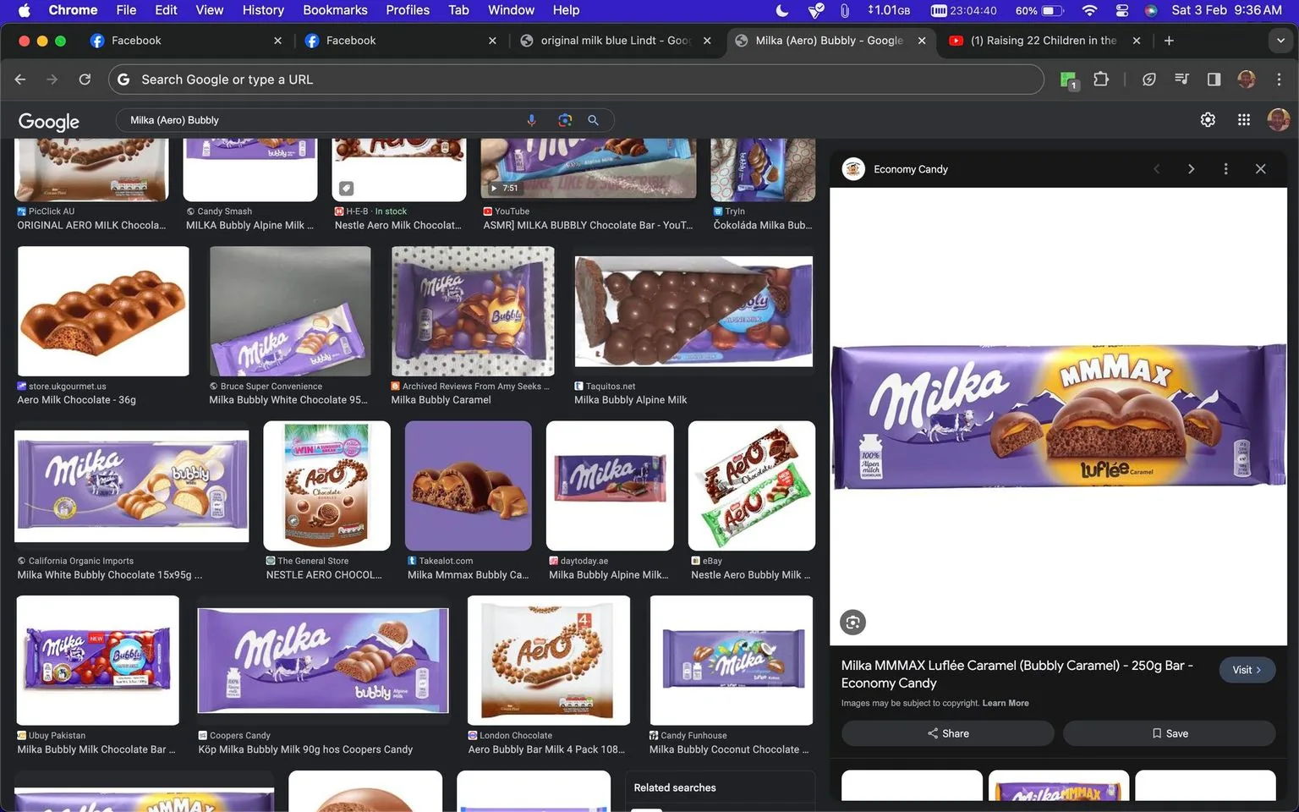Open the Google apps launcher grid

[1243, 119]
